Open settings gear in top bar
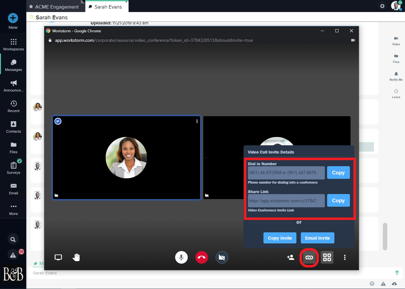The height and width of the screenshot is (289, 405). click(382, 6)
